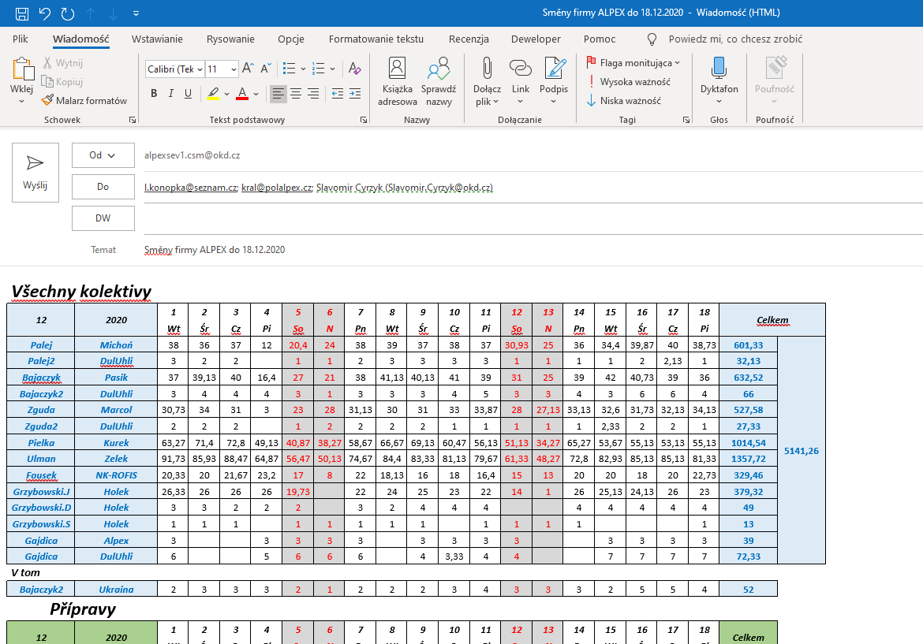This screenshot has height=644, width=923.
Task: Click the Fousek name cell
Action: pyautogui.click(x=41, y=475)
